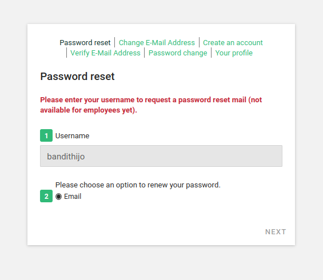
Task: Open the Password change page
Action: tap(178, 53)
